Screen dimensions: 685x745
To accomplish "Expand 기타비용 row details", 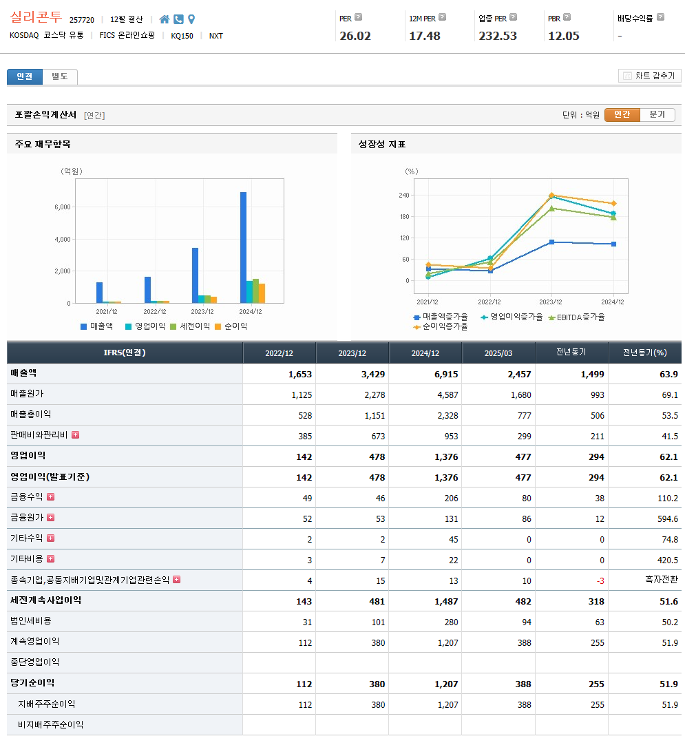I will 50,559.
